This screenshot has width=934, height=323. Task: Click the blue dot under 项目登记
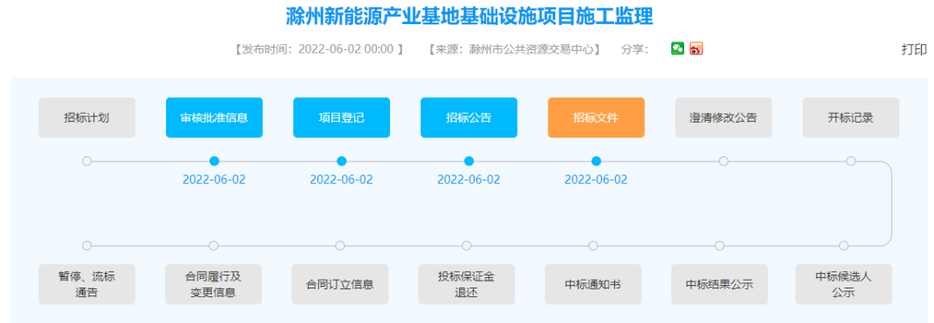(342, 161)
